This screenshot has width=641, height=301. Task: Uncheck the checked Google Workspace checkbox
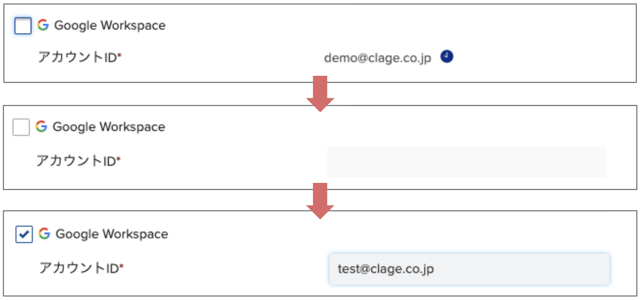click(24, 235)
